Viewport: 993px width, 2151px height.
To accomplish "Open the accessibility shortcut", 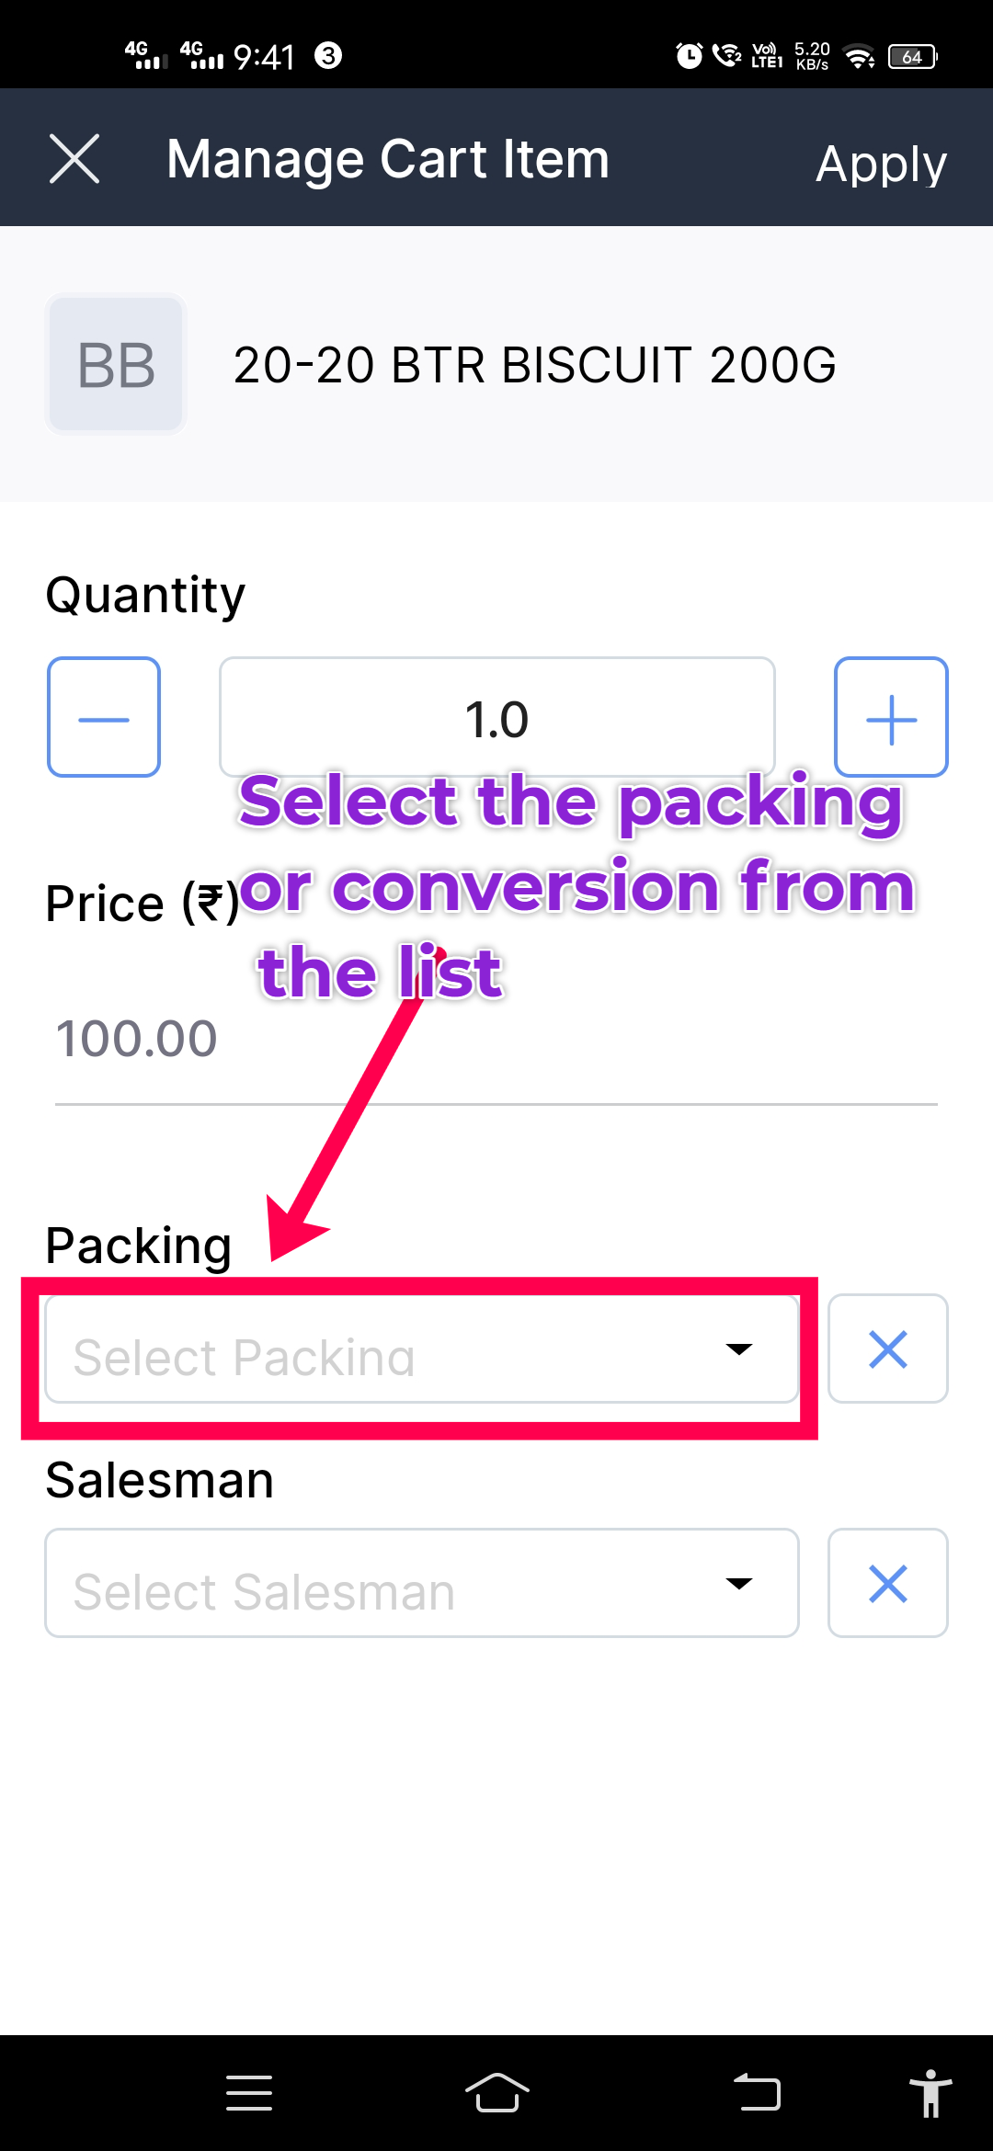I will tap(930, 2093).
